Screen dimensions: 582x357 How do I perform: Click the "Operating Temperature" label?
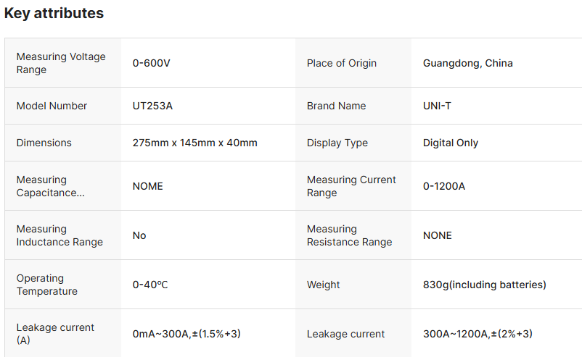click(x=47, y=285)
